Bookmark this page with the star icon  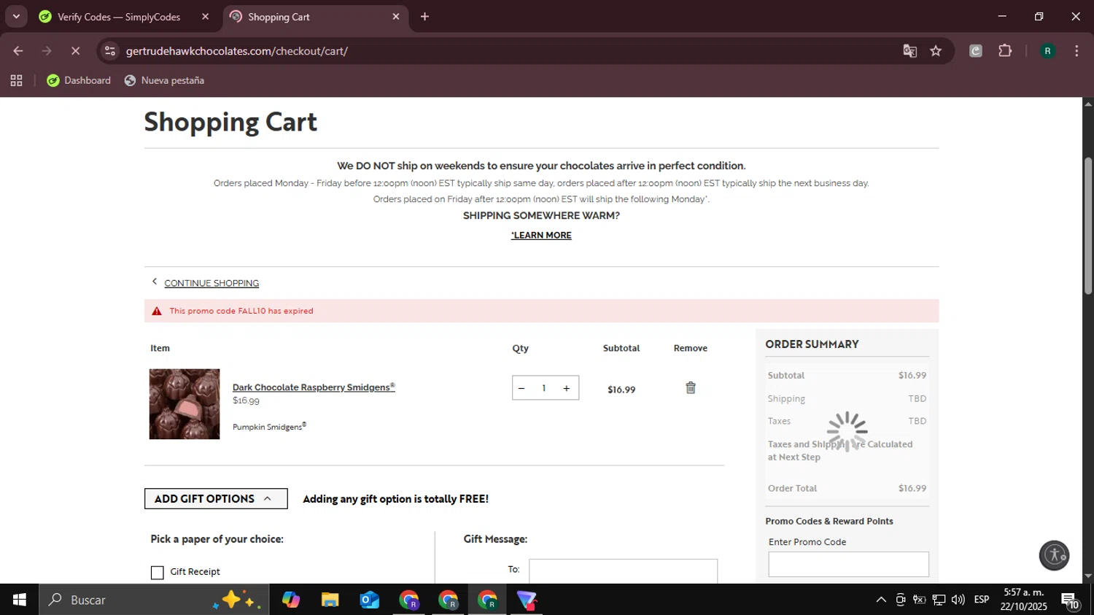pos(936,51)
